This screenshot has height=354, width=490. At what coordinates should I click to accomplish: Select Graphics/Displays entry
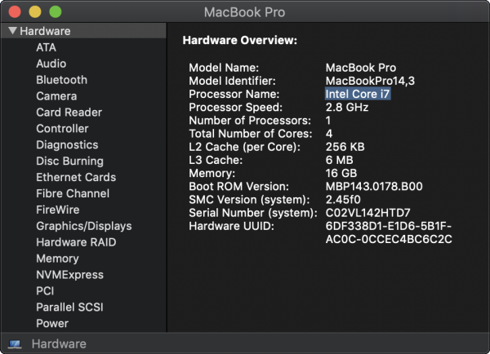point(84,226)
